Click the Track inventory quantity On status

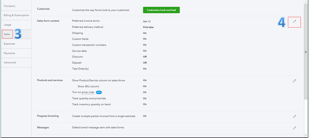click(x=145, y=104)
